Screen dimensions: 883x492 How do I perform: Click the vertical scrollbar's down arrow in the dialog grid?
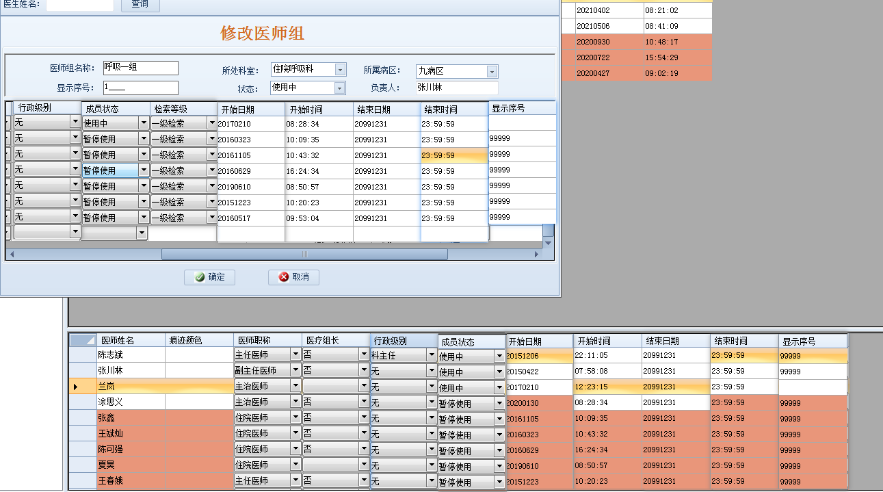click(x=548, y=244)
